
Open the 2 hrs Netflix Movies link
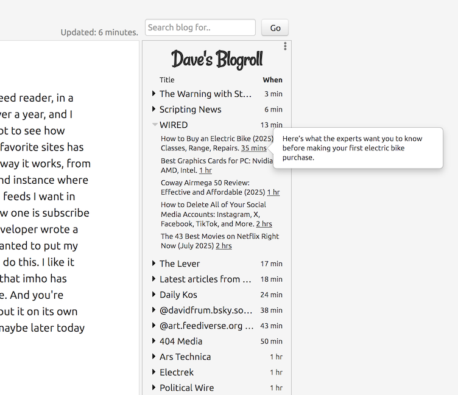224,246
